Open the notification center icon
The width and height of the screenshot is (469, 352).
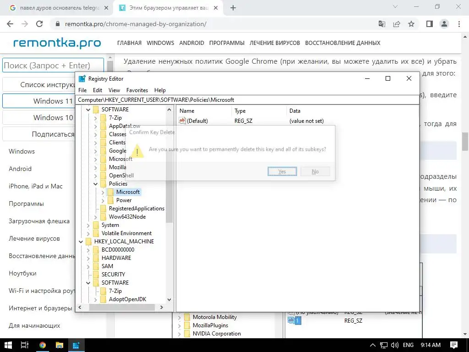(x=454, y=345)
